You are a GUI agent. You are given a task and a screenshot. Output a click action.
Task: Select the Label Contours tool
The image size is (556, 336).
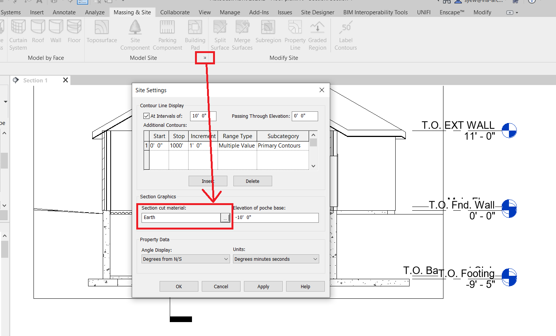click(x=345, y=34)
